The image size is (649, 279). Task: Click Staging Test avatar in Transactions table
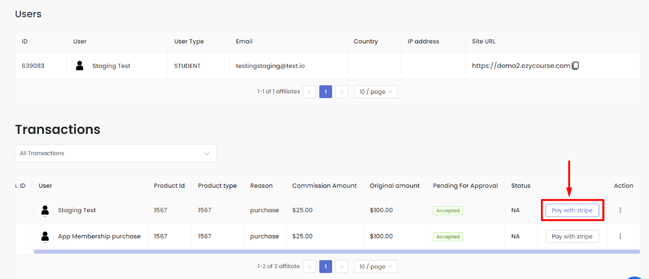[45, 210]
